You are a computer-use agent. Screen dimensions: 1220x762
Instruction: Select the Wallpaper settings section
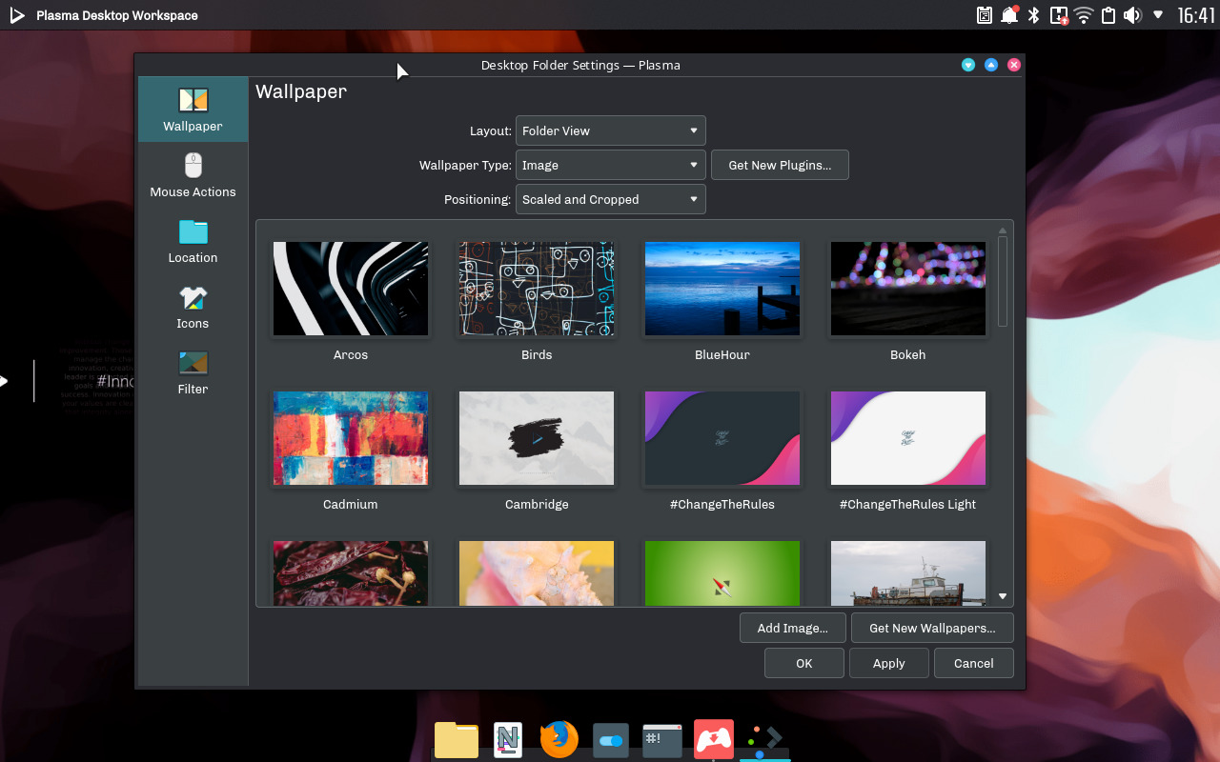tap(193, 108)
